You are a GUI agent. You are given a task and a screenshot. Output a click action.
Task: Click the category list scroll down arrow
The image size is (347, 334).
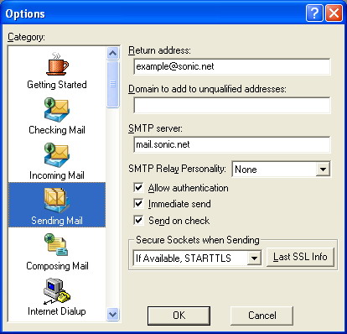113,314
